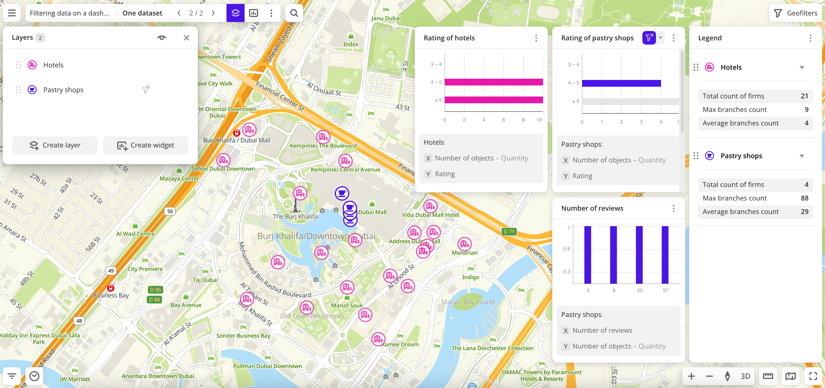Enter fullscreen map mode
Image resolution: width=825 pixels, height=388 pixels.
(x=813, y=376)
